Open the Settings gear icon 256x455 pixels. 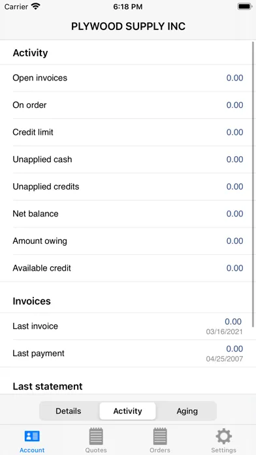point(223,436)
